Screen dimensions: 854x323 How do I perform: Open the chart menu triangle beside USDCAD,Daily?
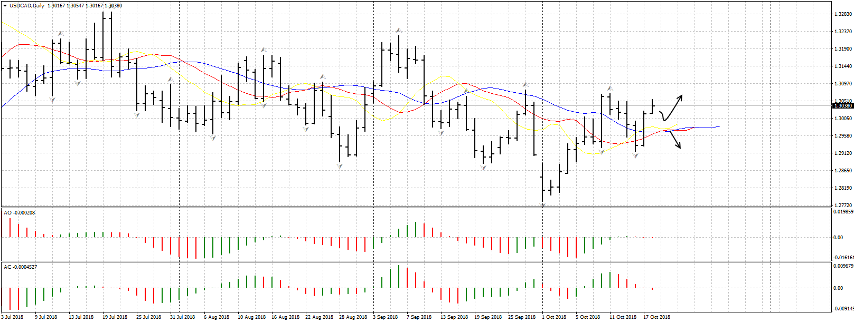click(5, 6)
